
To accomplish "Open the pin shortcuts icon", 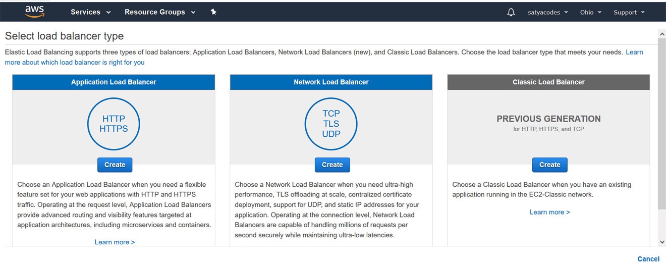I will [x=213, y=12].
